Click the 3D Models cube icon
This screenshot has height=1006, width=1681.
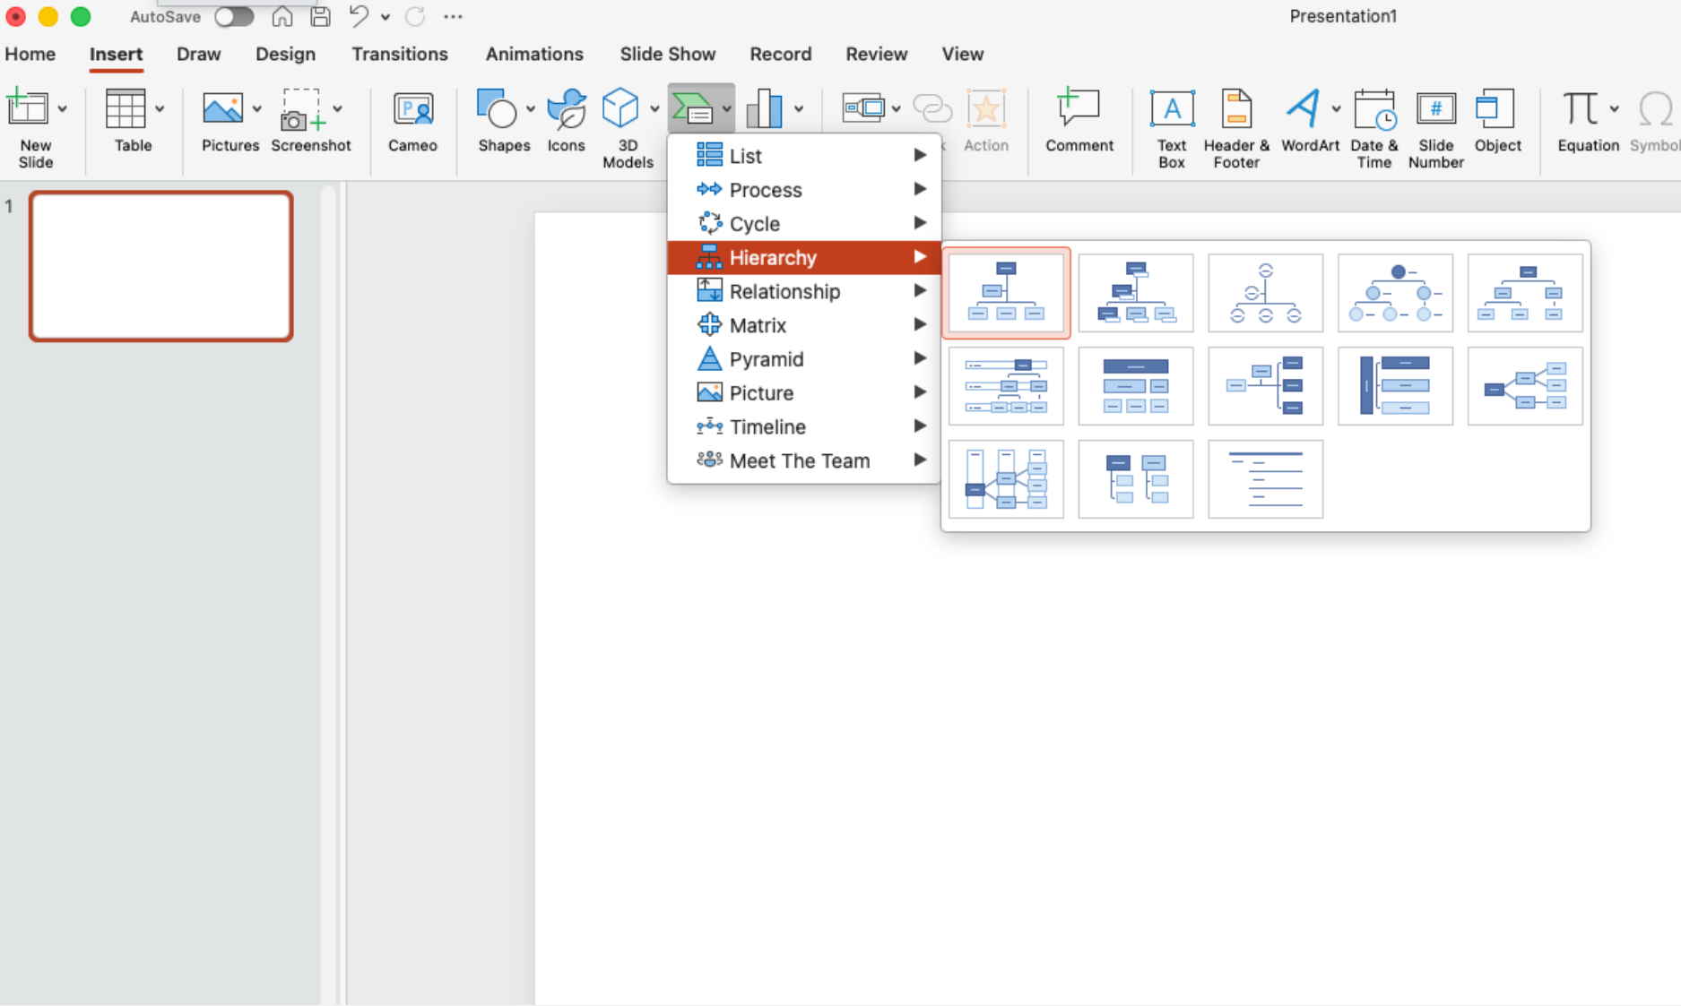620,109
